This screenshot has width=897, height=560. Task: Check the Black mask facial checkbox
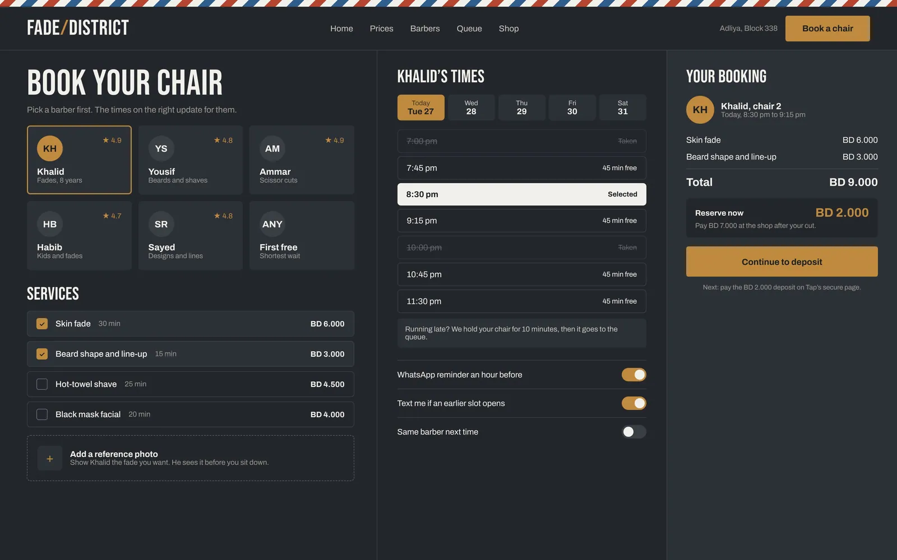click(x=42, y=414)
